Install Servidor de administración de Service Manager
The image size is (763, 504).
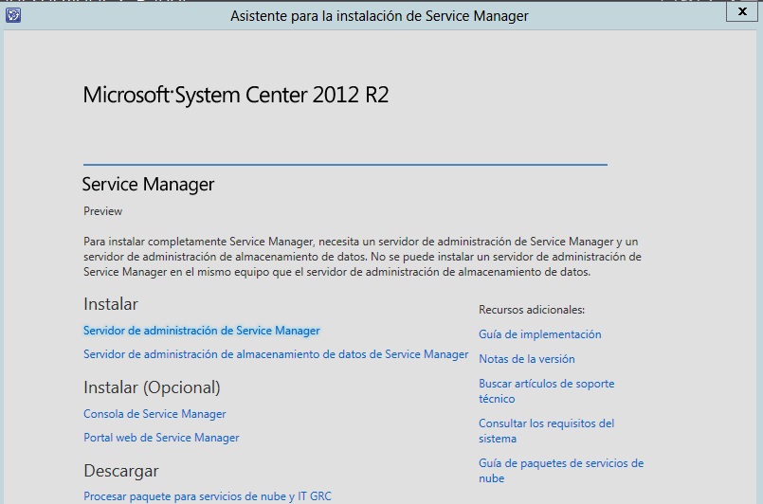point(201,331)
